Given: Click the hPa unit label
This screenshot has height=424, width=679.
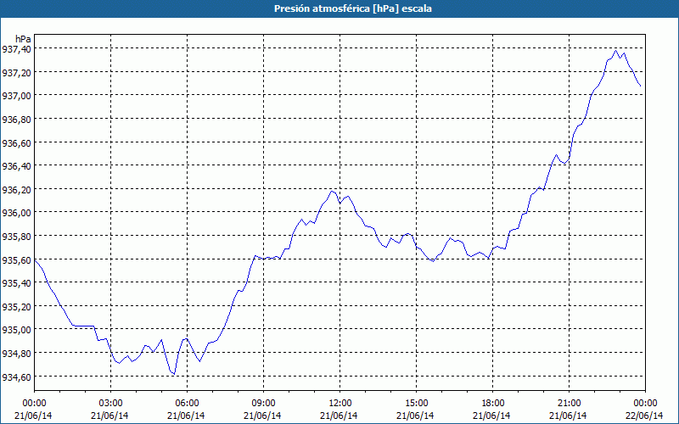Looking at the screenshot, I should pos(23,39).
